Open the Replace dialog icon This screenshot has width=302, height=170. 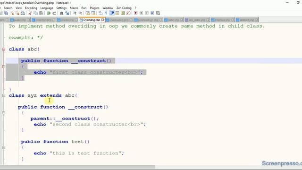click(x=67, y=13)
